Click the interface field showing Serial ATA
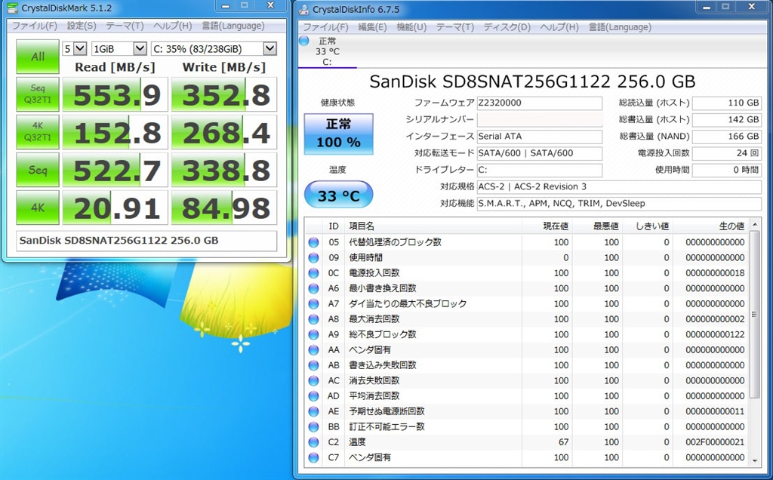This screenshot has height=480, width=773. point(539,137)
